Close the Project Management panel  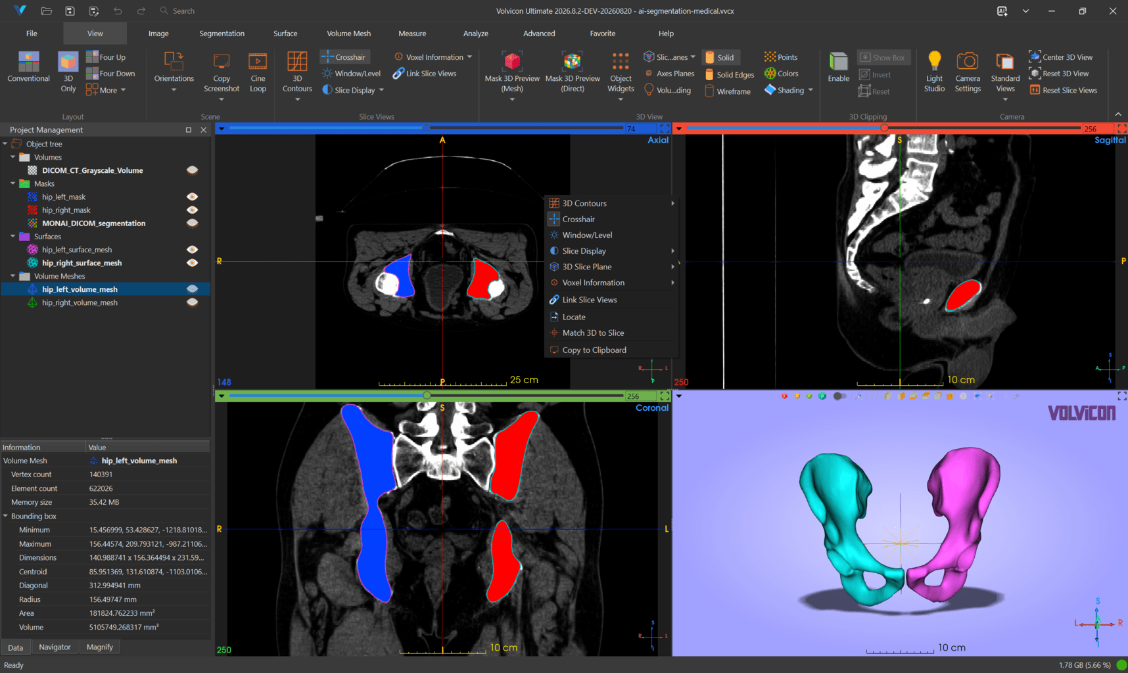pos(204,130)
